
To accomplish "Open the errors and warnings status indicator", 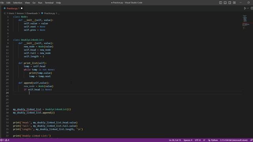I will click(x=5, y=140).
